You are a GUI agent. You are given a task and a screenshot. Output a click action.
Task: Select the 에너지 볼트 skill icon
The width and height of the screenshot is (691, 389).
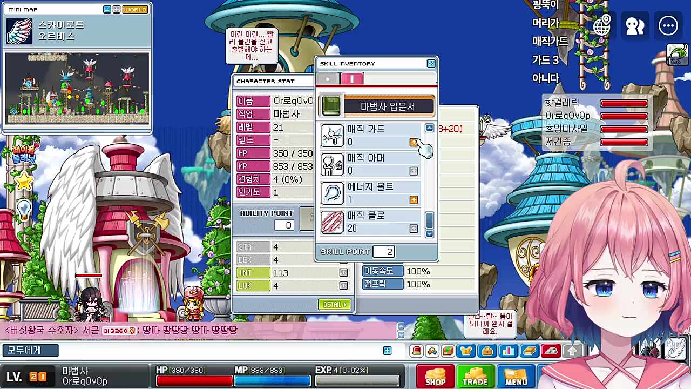(332, 193)
